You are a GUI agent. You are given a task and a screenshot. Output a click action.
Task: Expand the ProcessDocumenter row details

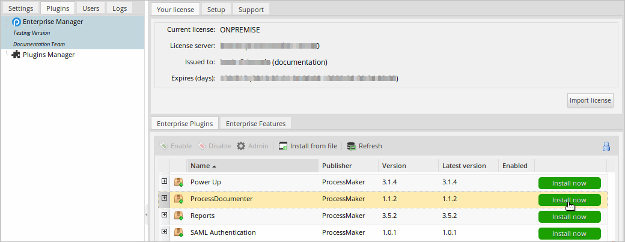point(164,198)
